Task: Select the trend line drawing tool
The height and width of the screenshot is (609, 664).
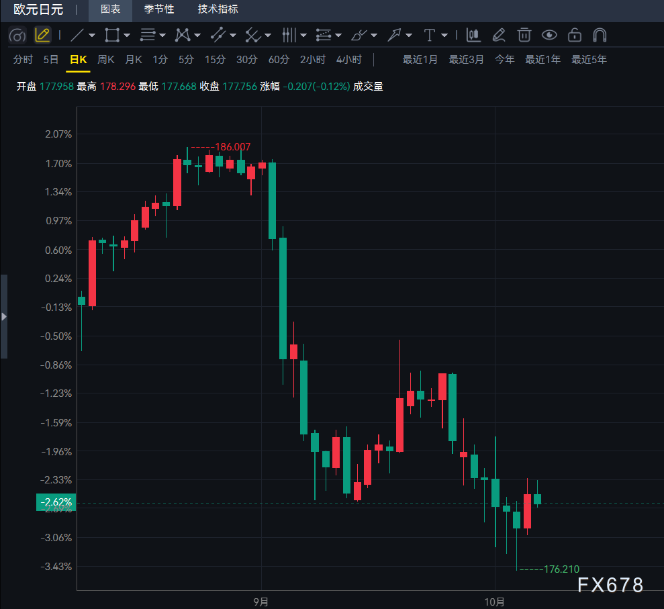Action: (77, 35)
